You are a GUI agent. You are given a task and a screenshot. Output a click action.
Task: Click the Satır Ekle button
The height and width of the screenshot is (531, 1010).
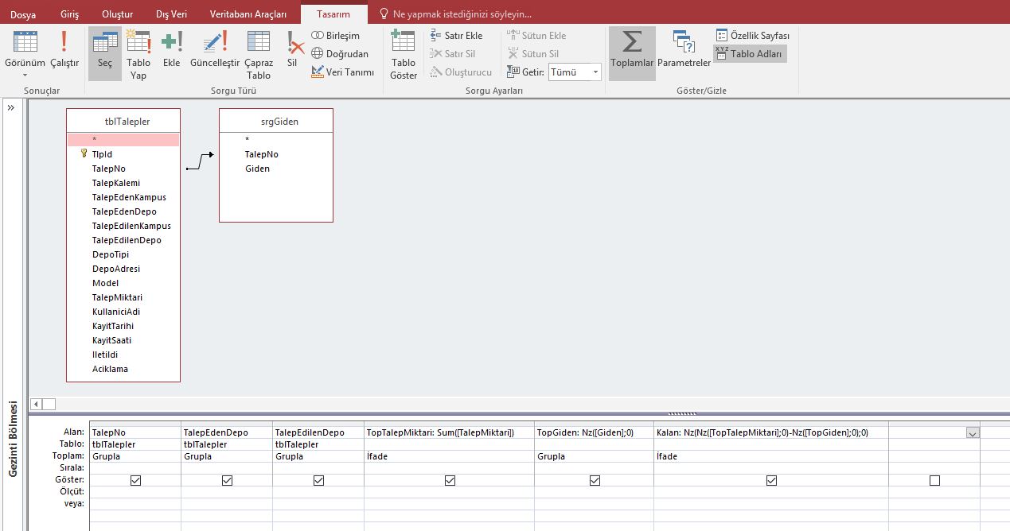(x=457, y=36)
